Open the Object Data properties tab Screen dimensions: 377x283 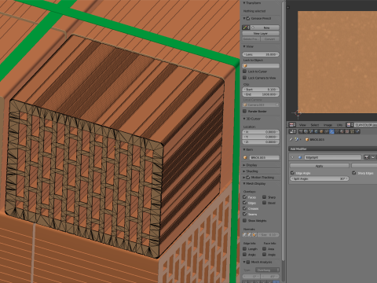coord(337,131)
